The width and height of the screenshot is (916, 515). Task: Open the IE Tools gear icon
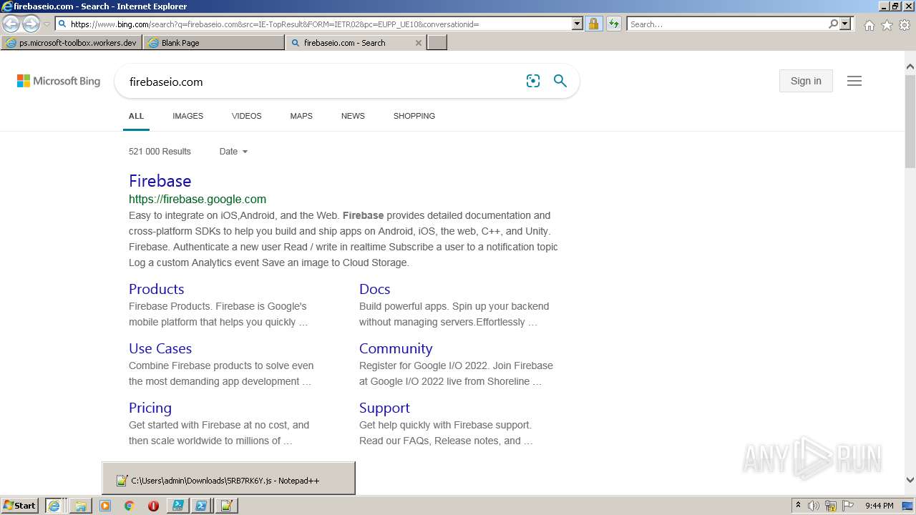pyautogui.click(x=905, y=25)
